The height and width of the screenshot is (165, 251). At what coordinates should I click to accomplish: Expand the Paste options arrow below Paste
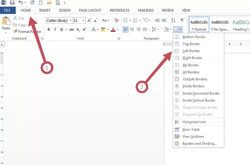click(6, 33)
